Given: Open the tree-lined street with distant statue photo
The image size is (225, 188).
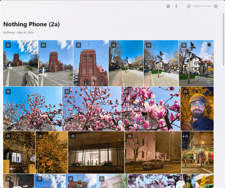Looking at the screenshot, I should click(126, 63).
